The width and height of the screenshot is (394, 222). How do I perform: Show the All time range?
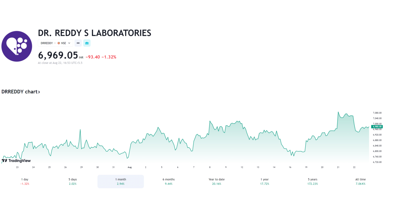360,182
